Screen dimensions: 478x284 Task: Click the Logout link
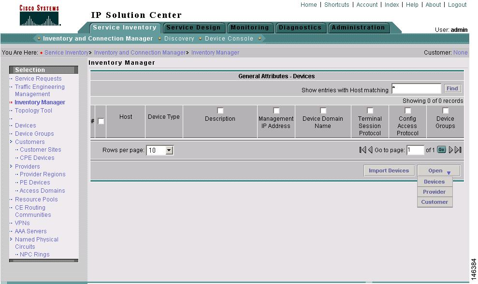pos(457,4)
